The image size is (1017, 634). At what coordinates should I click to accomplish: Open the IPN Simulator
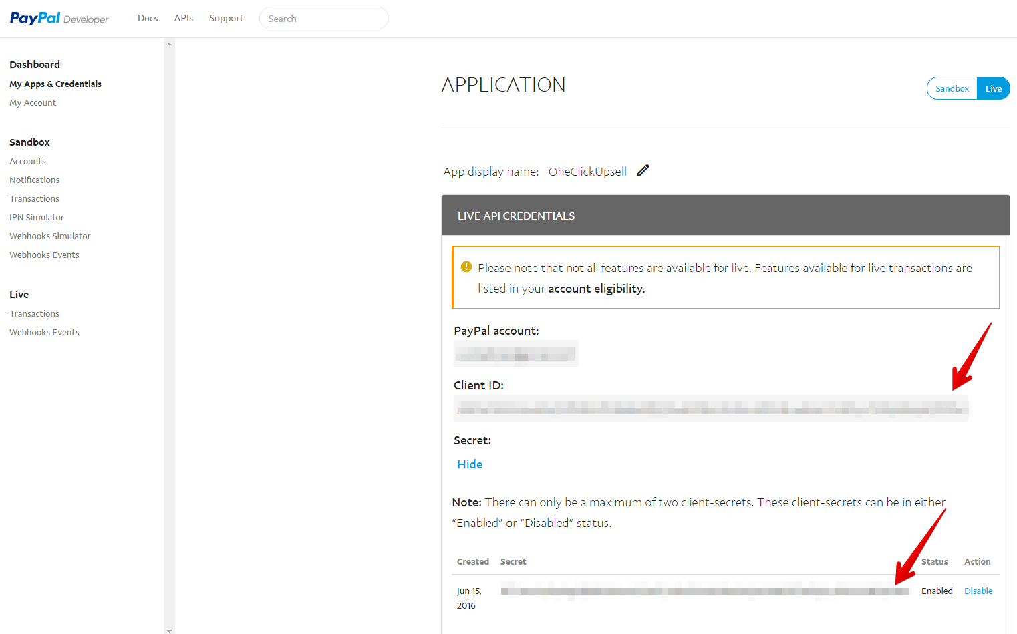point(37,217)
